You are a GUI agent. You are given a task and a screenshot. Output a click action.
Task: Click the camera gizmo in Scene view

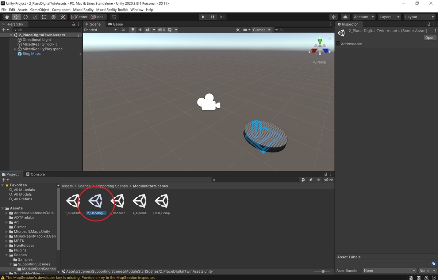(208, 102)
